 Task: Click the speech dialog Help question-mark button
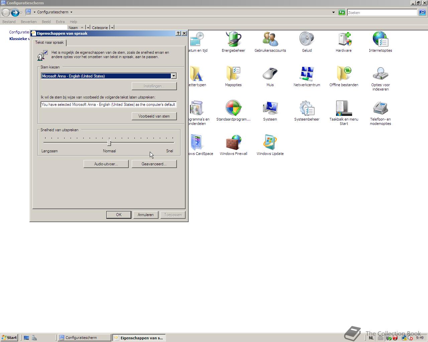point(178,33)
